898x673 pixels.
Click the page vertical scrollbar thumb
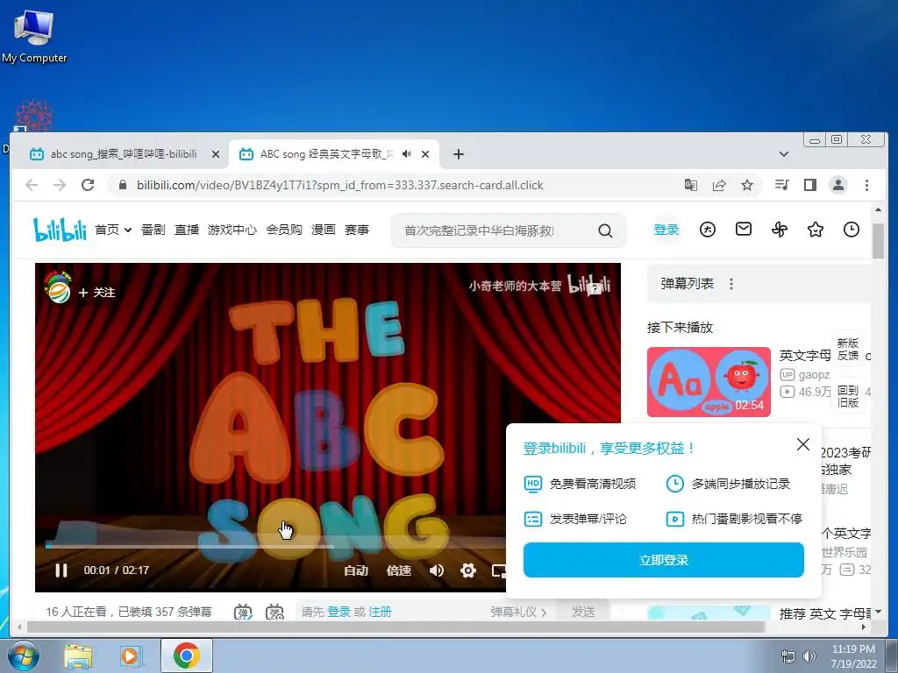[x=879, y=240]
